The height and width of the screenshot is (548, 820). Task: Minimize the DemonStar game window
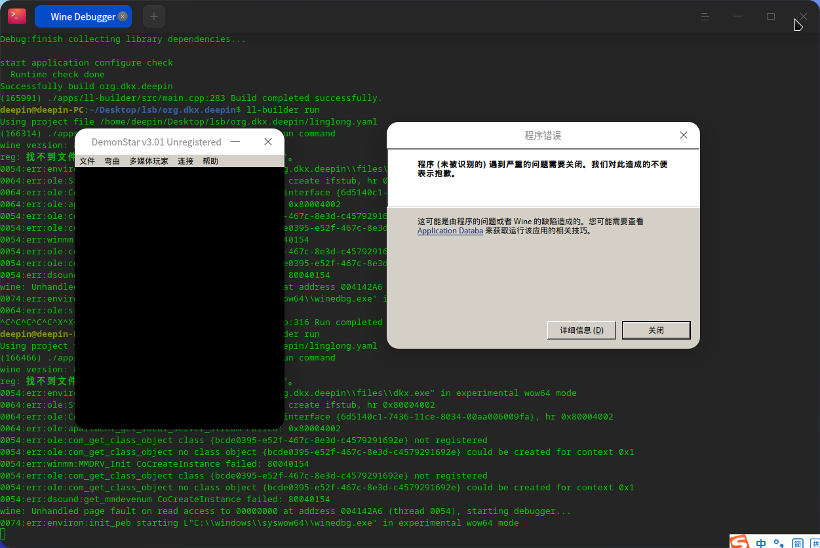point(235,142)
